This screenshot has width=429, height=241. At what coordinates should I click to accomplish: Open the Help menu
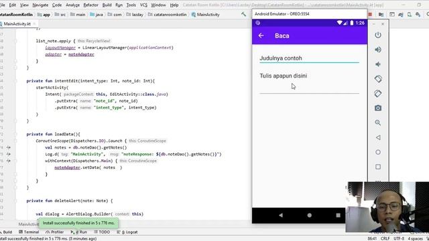174,5
